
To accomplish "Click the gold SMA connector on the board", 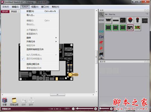I will (73, 75).
